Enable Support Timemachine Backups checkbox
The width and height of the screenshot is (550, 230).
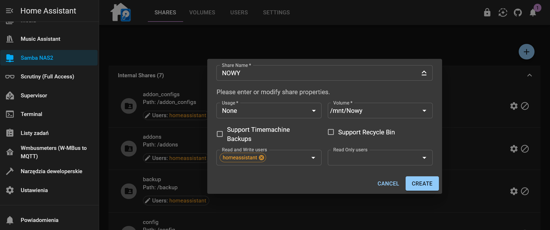coord(220,134)
